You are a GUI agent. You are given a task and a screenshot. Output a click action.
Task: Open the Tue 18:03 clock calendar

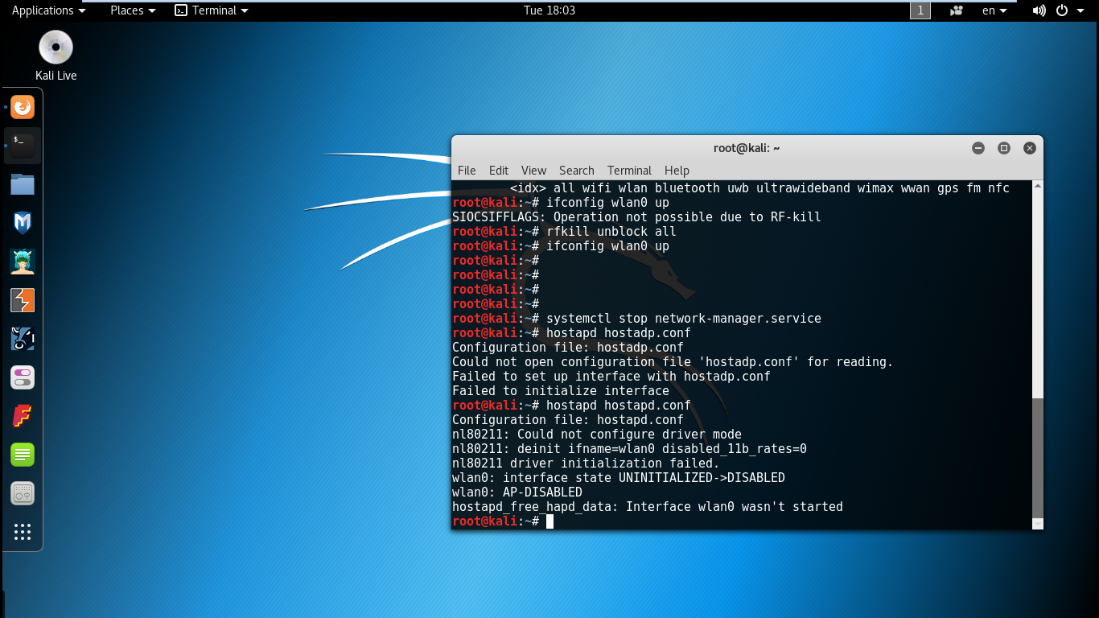coord(549,10)
